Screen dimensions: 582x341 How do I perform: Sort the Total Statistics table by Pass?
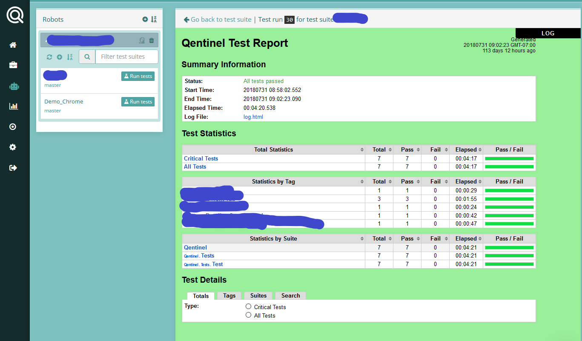(407, 149)
